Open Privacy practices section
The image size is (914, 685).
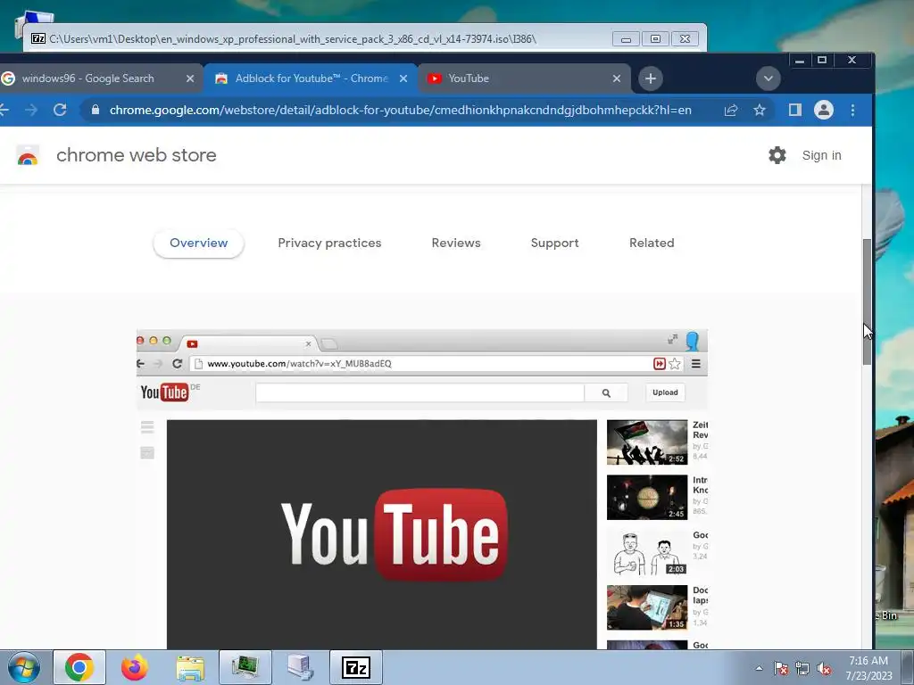pyautogui.click(x=329, y=243)
